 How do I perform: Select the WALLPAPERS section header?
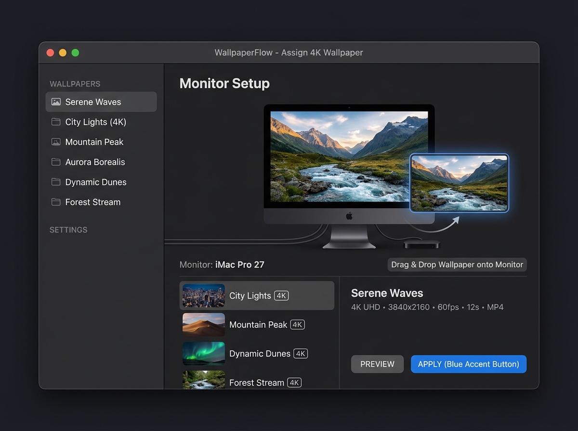pyautogui.click(x=75, y=84)
